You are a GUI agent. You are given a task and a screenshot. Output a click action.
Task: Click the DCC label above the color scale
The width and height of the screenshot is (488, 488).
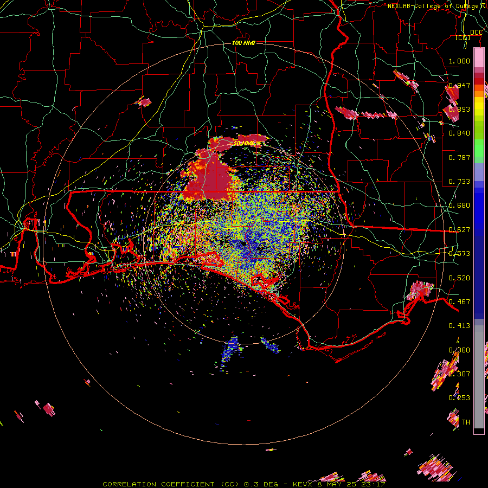tap(476, 33)
